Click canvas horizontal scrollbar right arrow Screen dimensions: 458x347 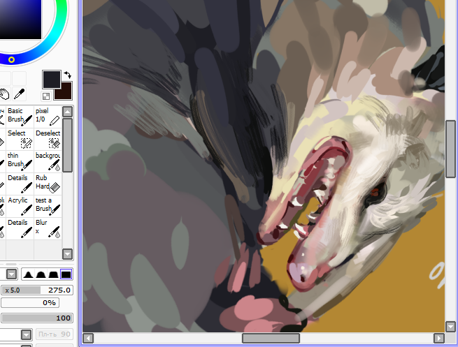(439, 338)
